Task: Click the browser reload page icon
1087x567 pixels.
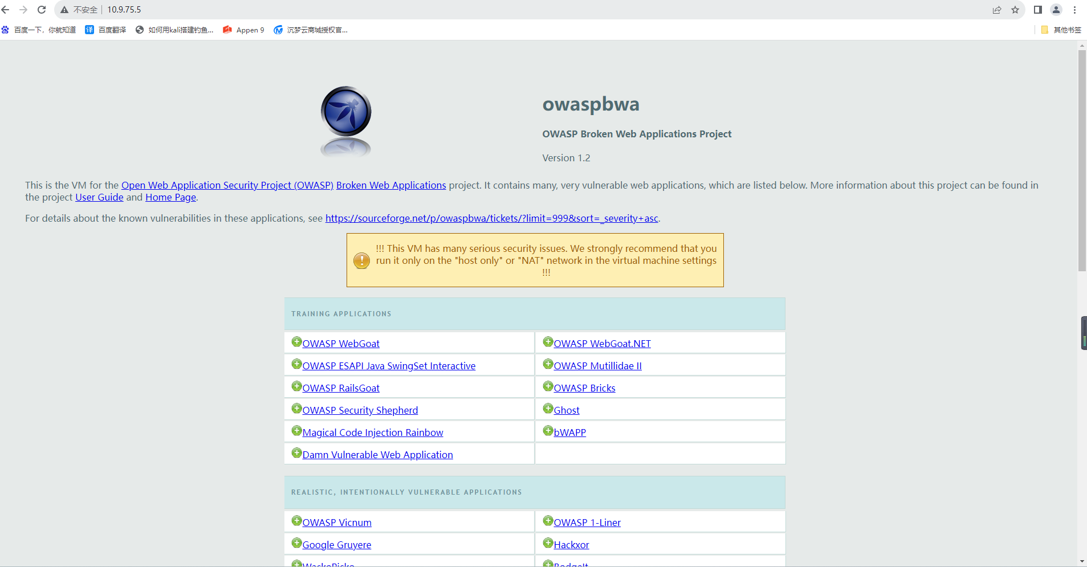Action: 42,10
